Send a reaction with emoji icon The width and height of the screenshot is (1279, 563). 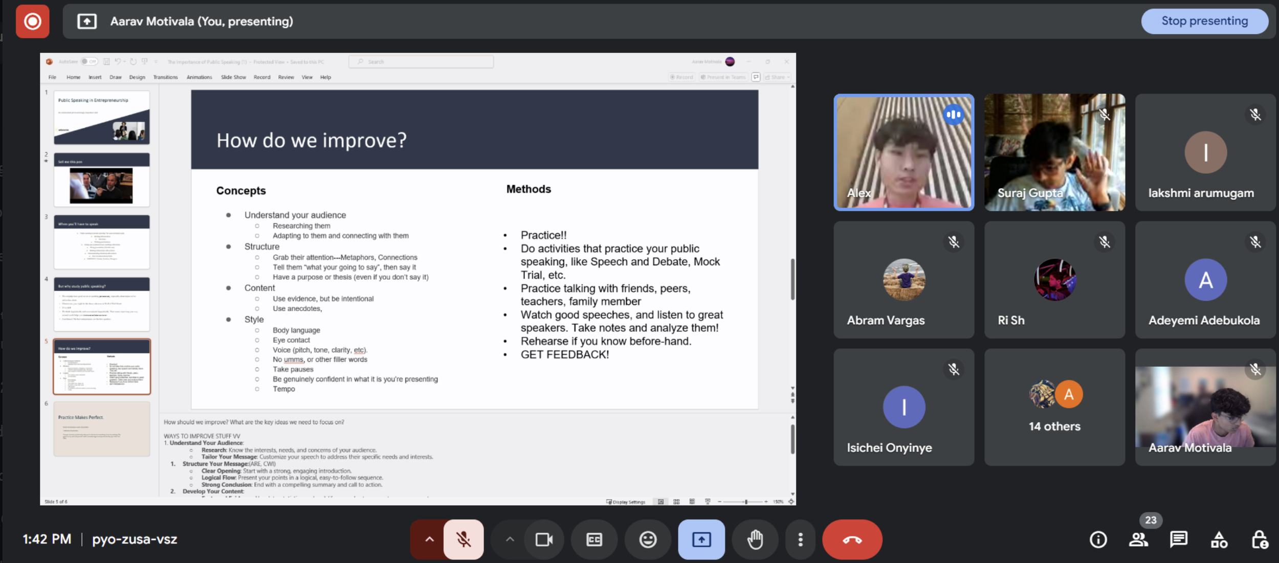[x=648, y=539]
